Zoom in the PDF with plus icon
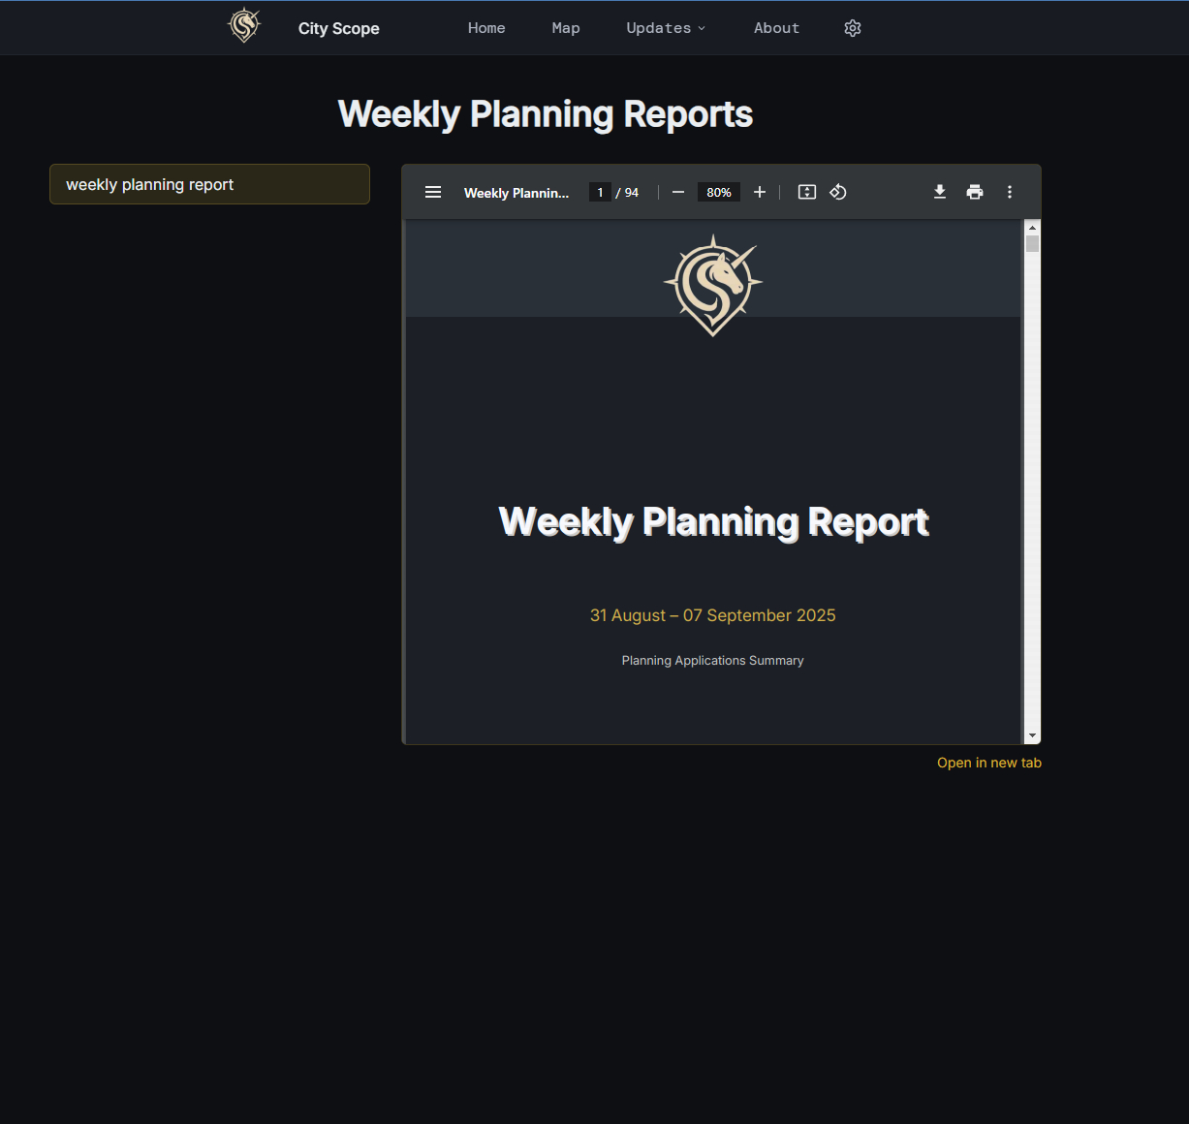This screenshot has width=1189, height=1124. pyautogui.click(x=760, y=192)
